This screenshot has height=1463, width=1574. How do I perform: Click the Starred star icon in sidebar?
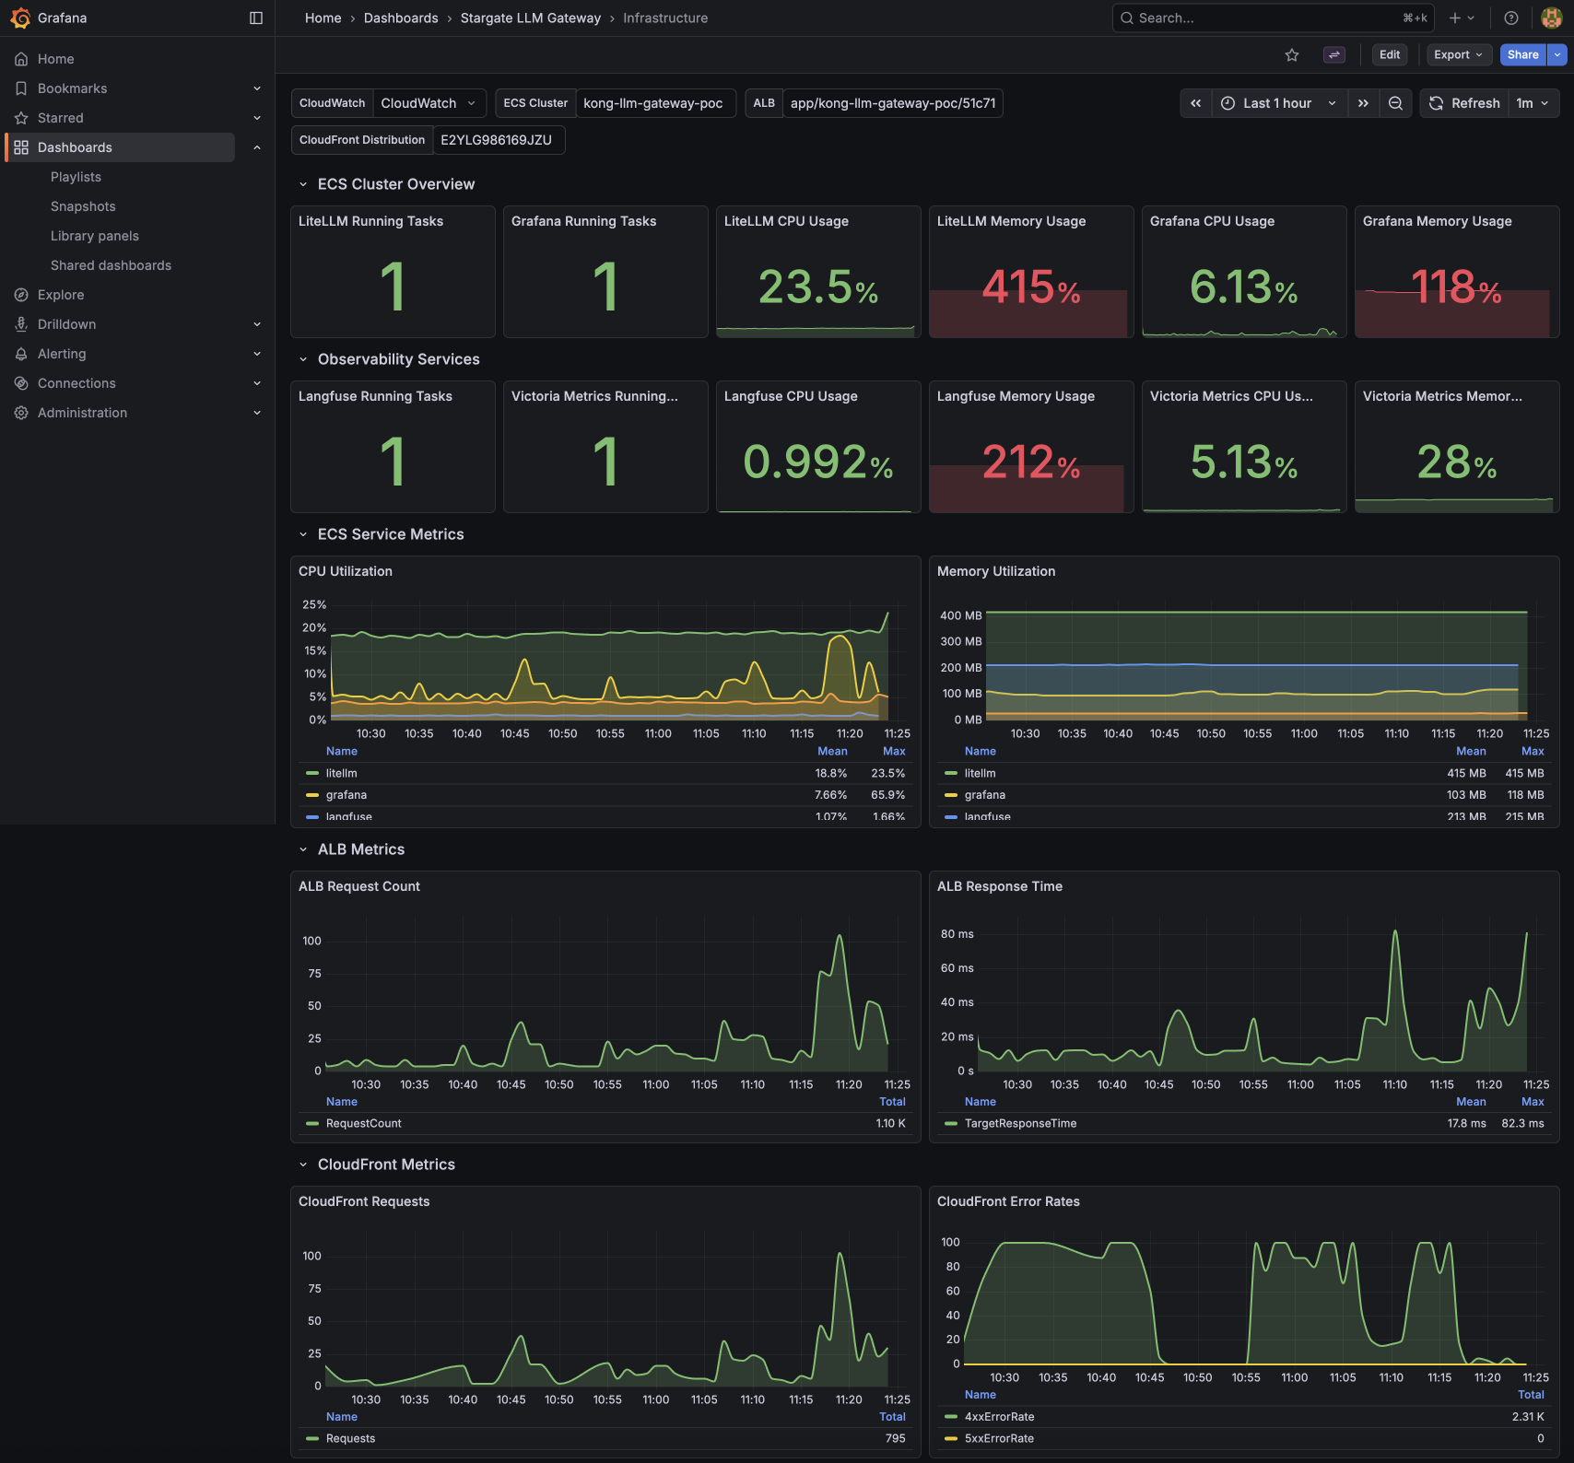[x=21, y=118]
